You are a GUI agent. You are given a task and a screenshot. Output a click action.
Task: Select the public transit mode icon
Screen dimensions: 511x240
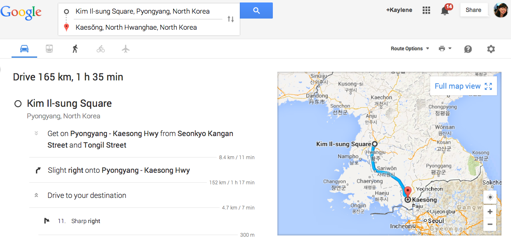(x=49, y=49)
